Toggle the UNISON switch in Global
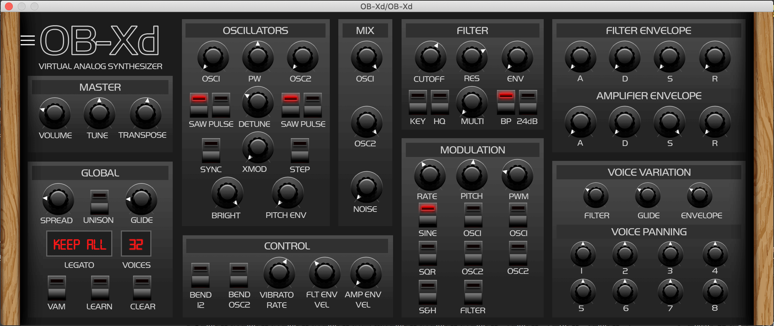This screenshot has height=326, width=774. pyautogui.click(x=100, y=202)
